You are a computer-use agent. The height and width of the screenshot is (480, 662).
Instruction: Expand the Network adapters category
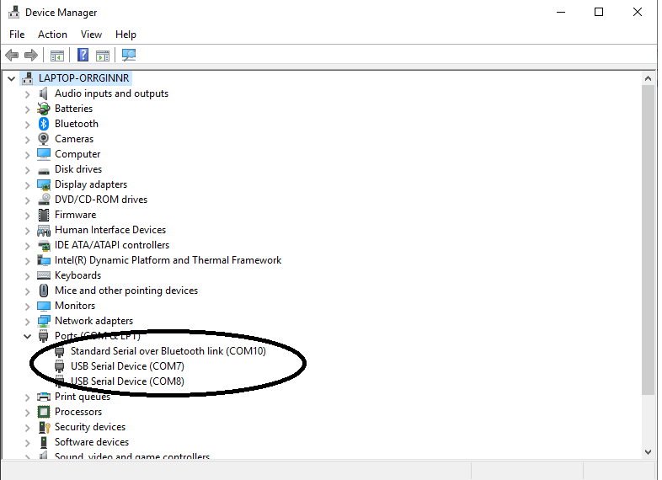pos(27,322)
